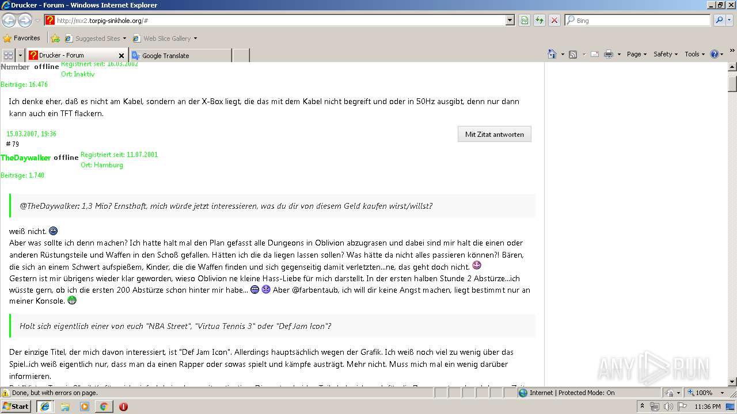
Task: Expand the Print dropdown arrow
Action: point(619,54)
